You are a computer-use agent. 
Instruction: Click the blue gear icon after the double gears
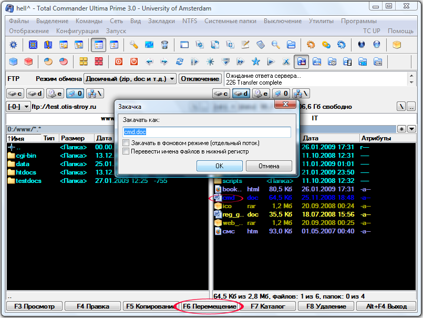342,45
